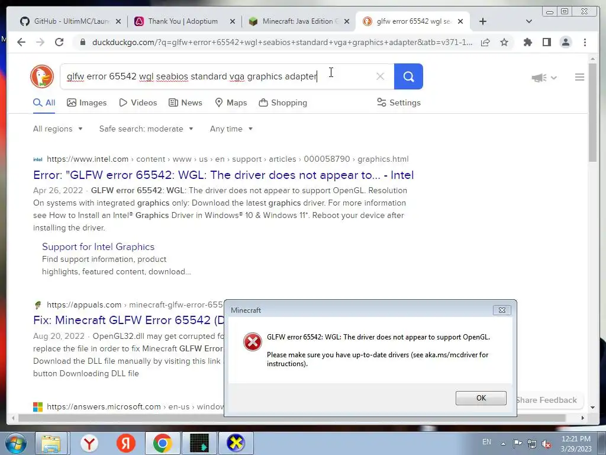Screen dimensions: 606x455
Task: Expand the All regions dropdown
Action: point(57,129)
